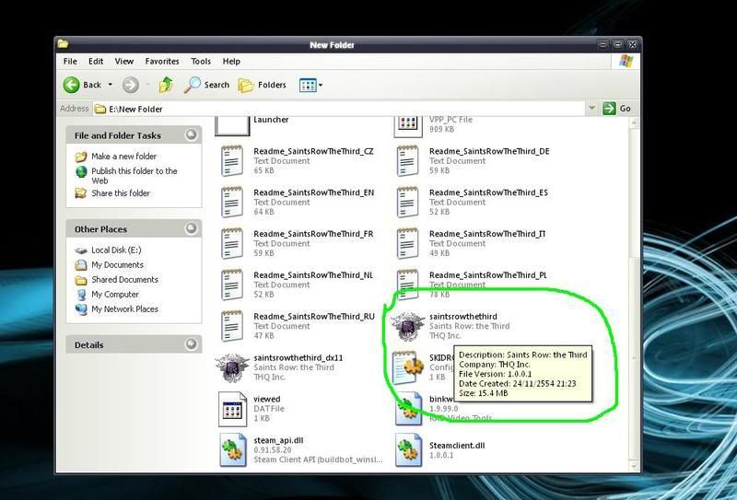The image size is (737, 500).
Task: Click scrollbar up arrow in file list
Action: pos(634,123)
